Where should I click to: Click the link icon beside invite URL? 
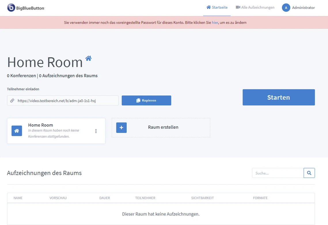12,101
